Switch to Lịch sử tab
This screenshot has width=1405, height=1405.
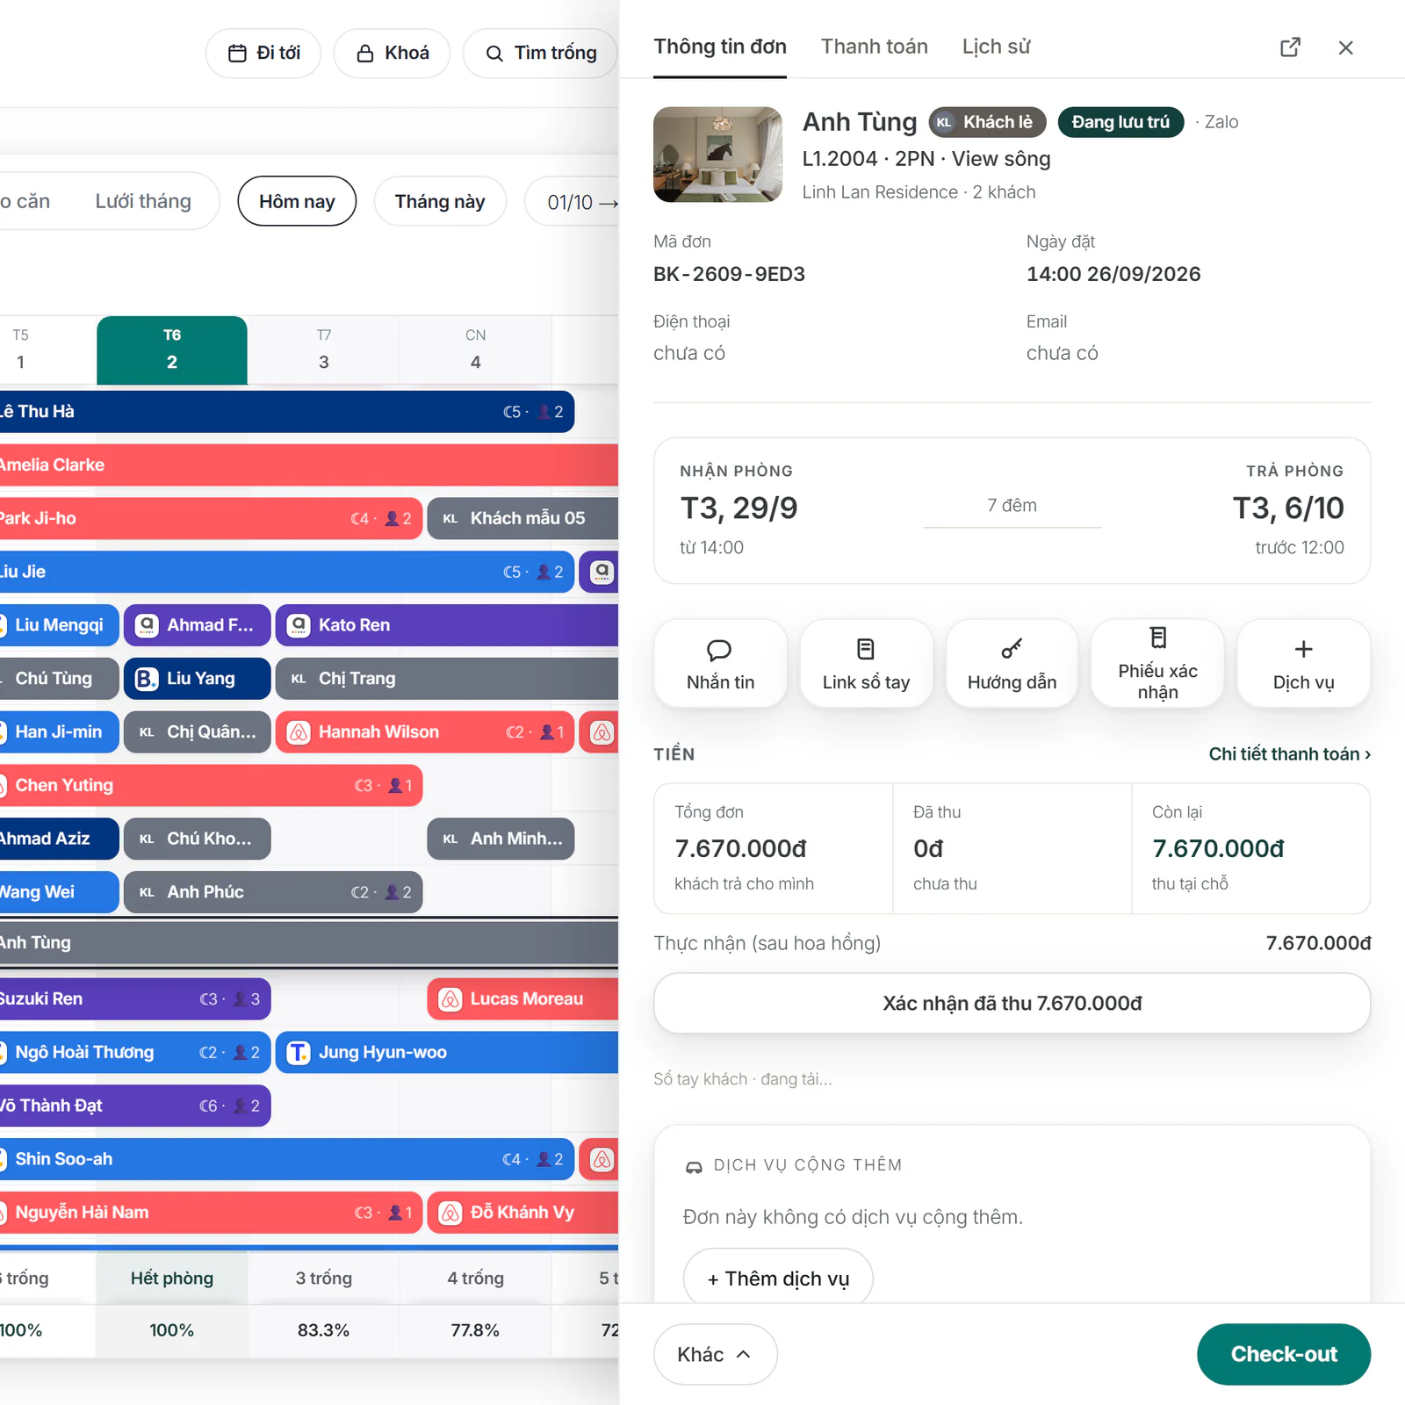996,47
